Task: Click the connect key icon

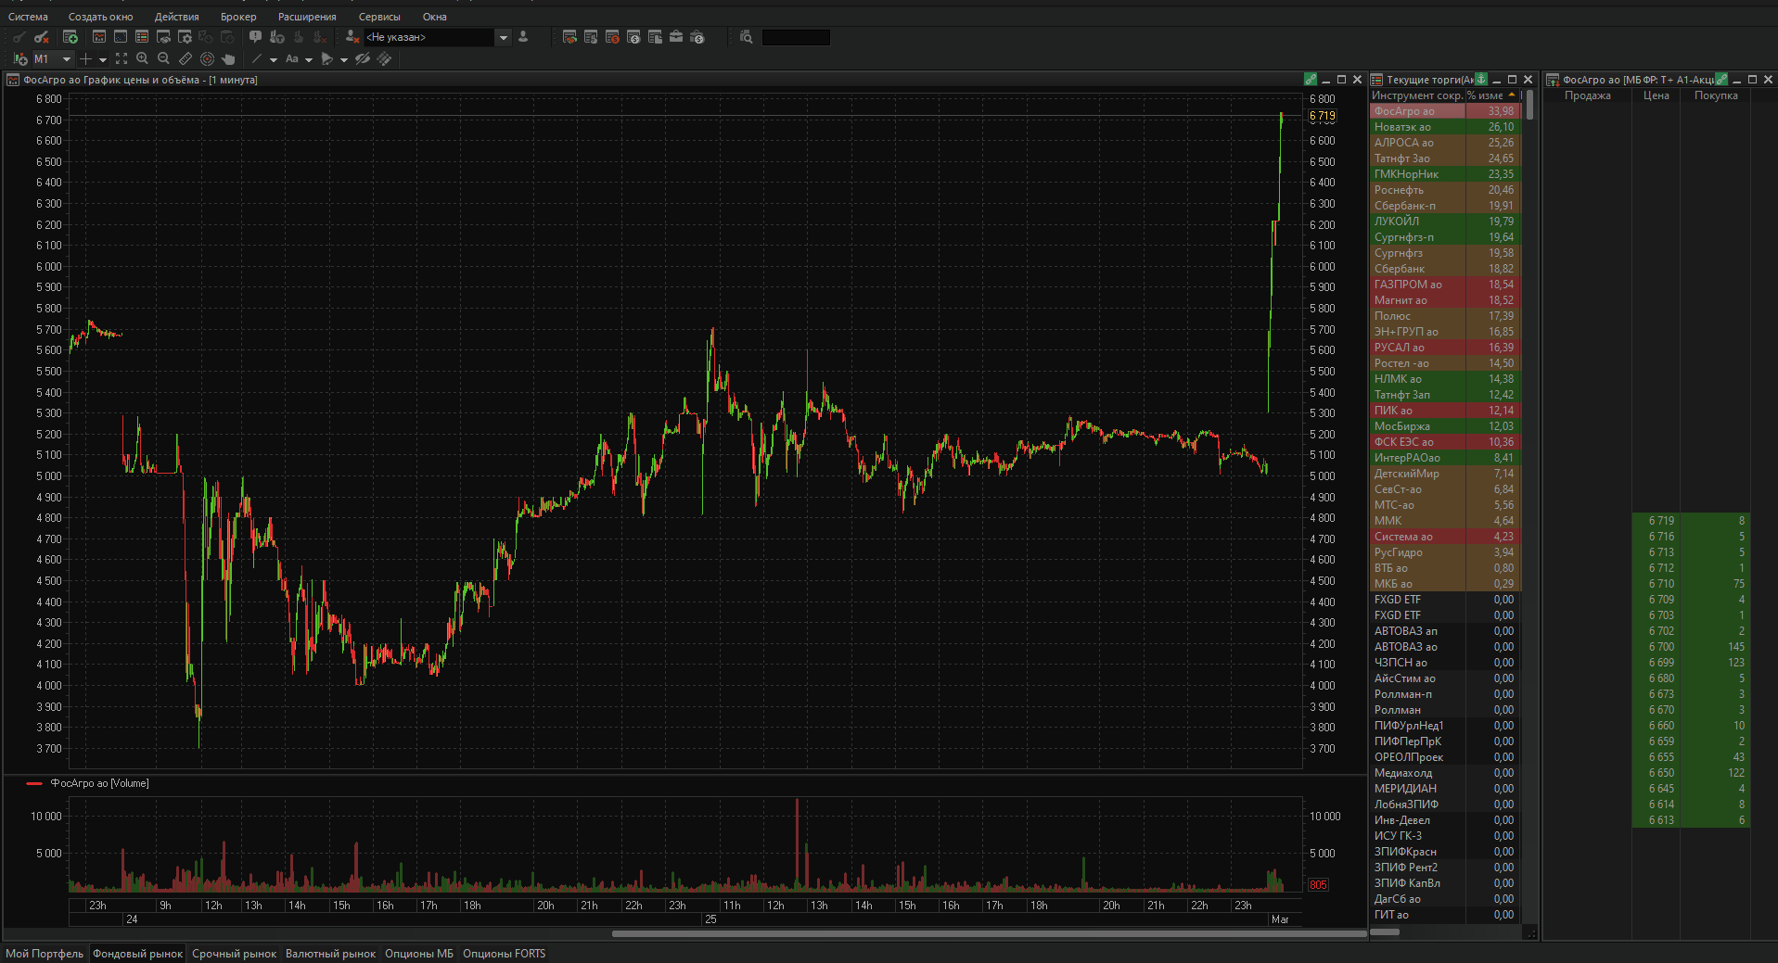Action: tap(19, 37)
